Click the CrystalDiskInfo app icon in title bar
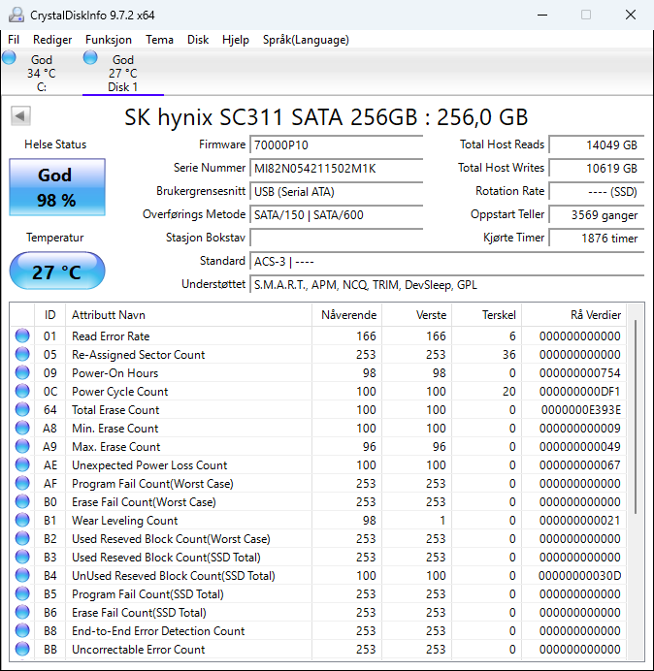This screenshot has width=654, height=671. point(16,15)
